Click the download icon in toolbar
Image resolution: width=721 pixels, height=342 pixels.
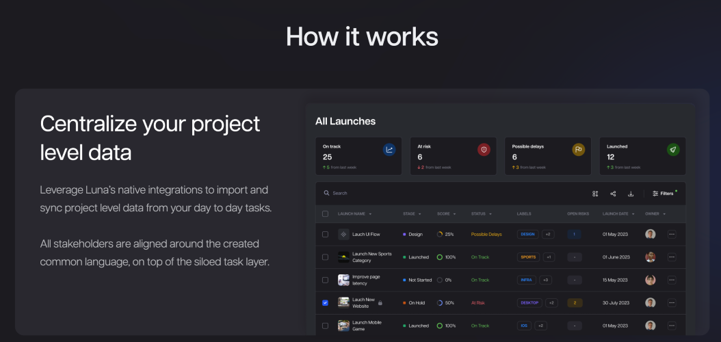[631, 194]
